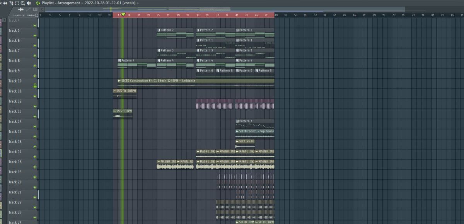The height and width of the screenshot is (224, 464).
Task: Click the piano keys view icon
Action: click(35, 9)
